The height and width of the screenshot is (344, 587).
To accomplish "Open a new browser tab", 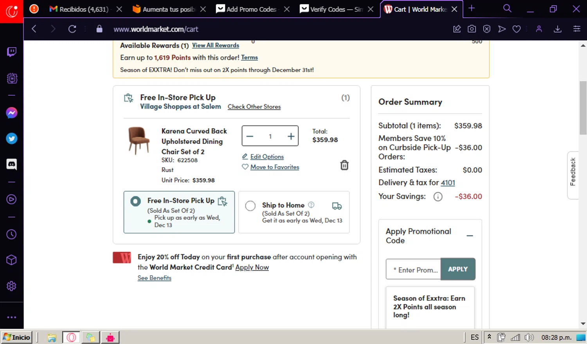I will pyautogui.click(x=472, y=9).
